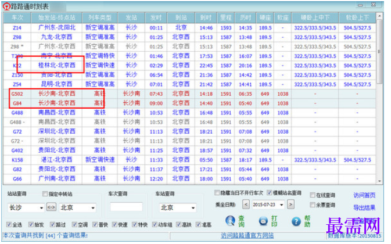
Task: Toggle the 快速 train filter
Action: (x=114, y=225)
